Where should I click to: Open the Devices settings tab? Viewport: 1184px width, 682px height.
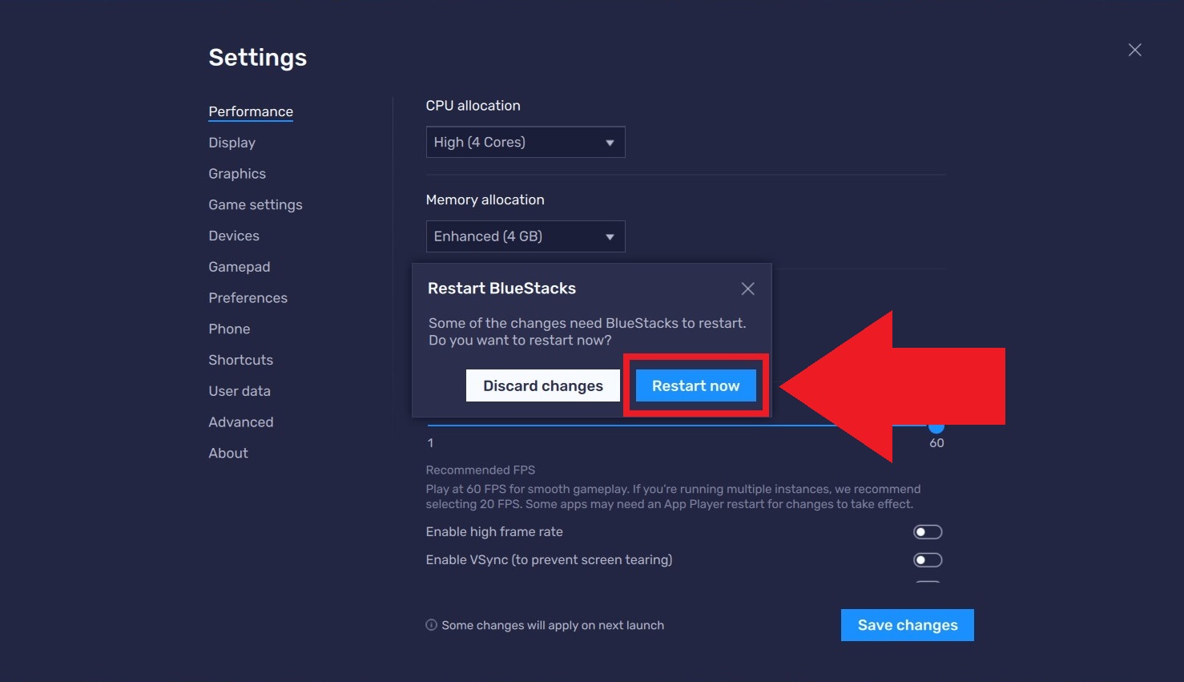234,236
